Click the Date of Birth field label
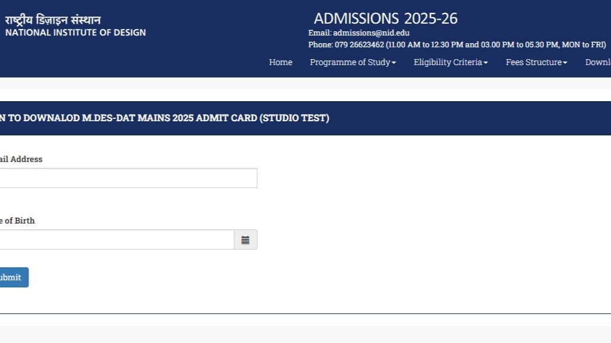This screenshot has width=611, height=343. coord(17,221)
